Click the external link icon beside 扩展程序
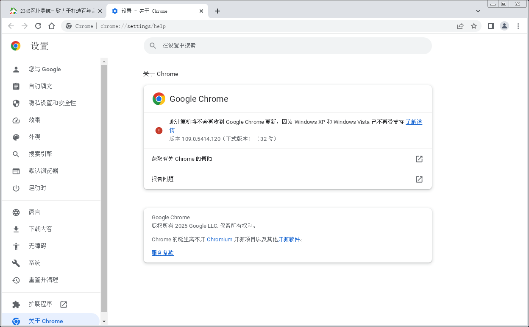The height and width of the screenshot is (327, 529). (64, 304)
